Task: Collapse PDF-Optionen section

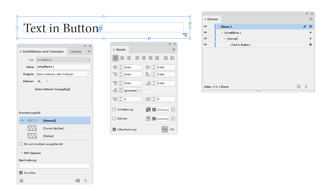Action: click(x=21, y=153)
